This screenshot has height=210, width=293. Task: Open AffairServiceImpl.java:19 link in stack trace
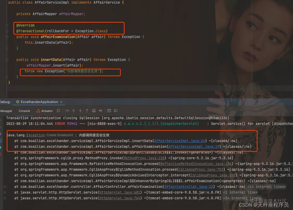pyautogui.click(x=194, y=147)
